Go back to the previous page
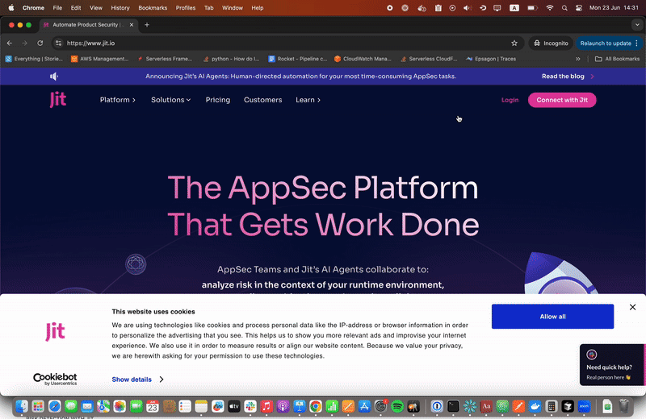646x419 pixels. (10, 44)
